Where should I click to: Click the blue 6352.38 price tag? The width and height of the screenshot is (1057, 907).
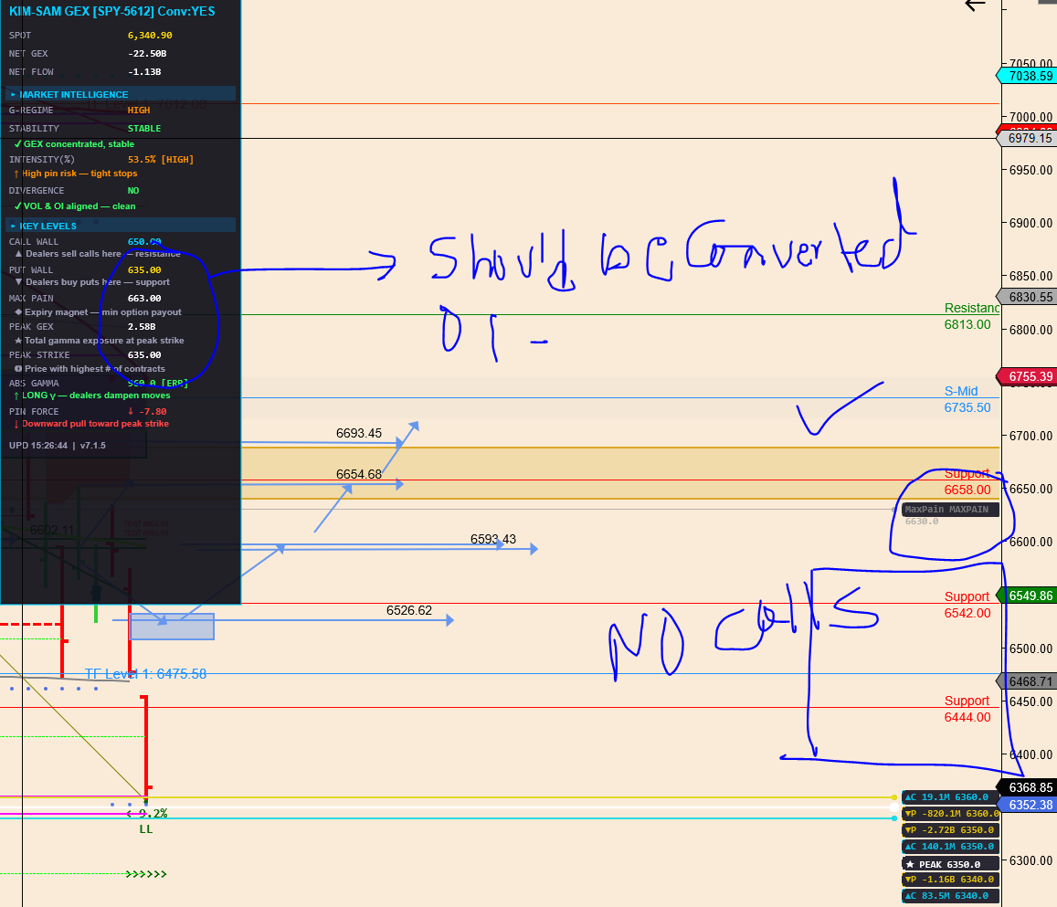[x=1028, y=805]
